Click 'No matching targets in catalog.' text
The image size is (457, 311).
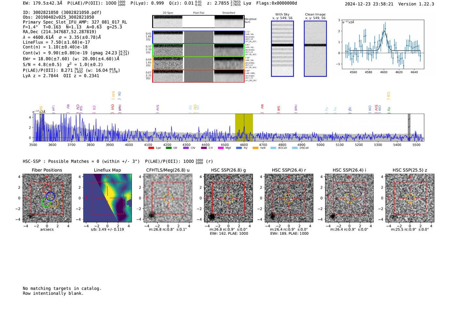pyautogui.click(x=62, y=288)
